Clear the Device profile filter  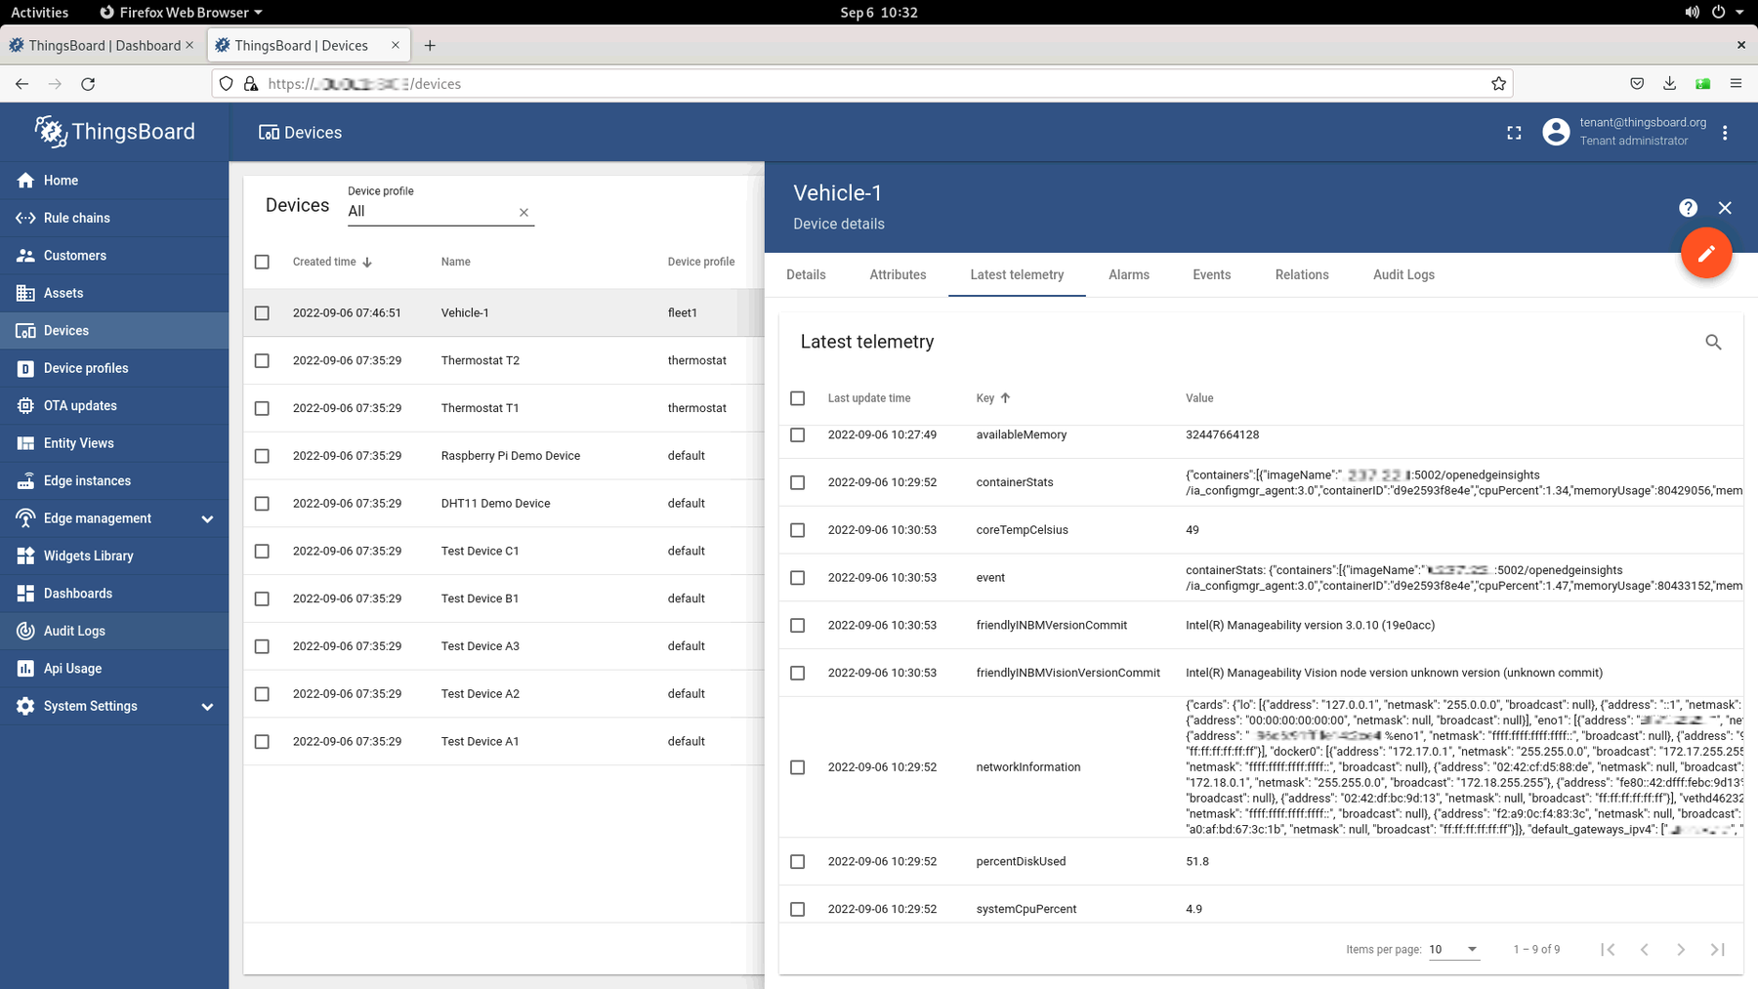[523, 212]
